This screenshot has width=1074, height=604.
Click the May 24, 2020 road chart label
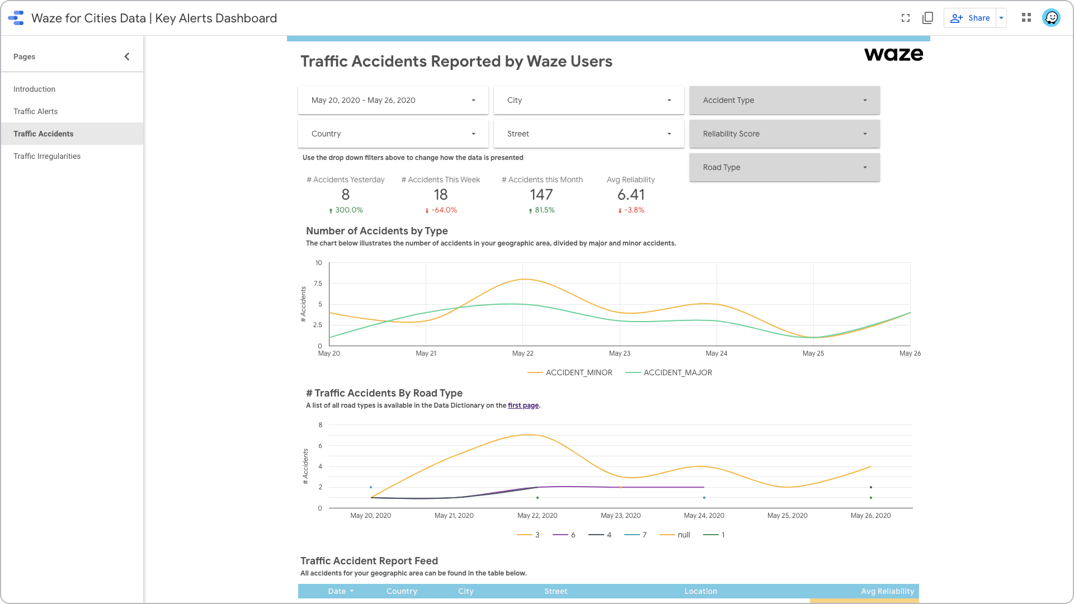click(x=704, y=516)
